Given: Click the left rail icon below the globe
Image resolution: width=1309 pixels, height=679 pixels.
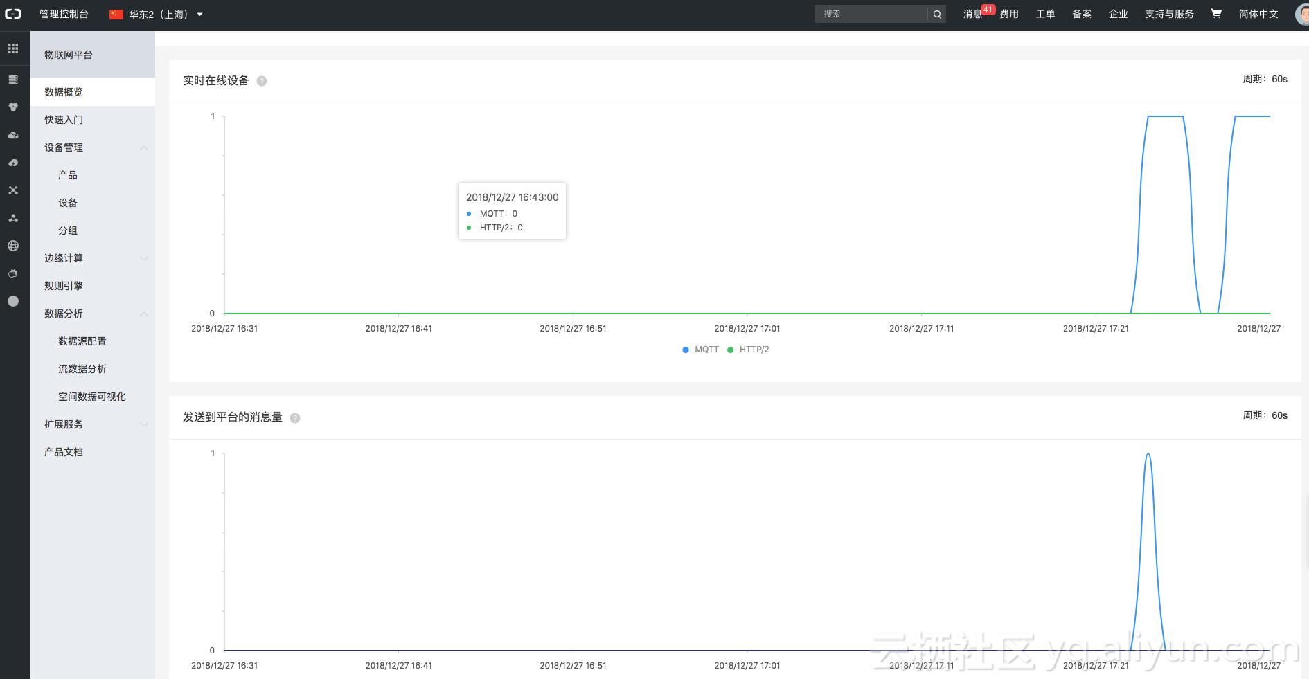Looking at the screenshot, I should (x=13, y=273).
